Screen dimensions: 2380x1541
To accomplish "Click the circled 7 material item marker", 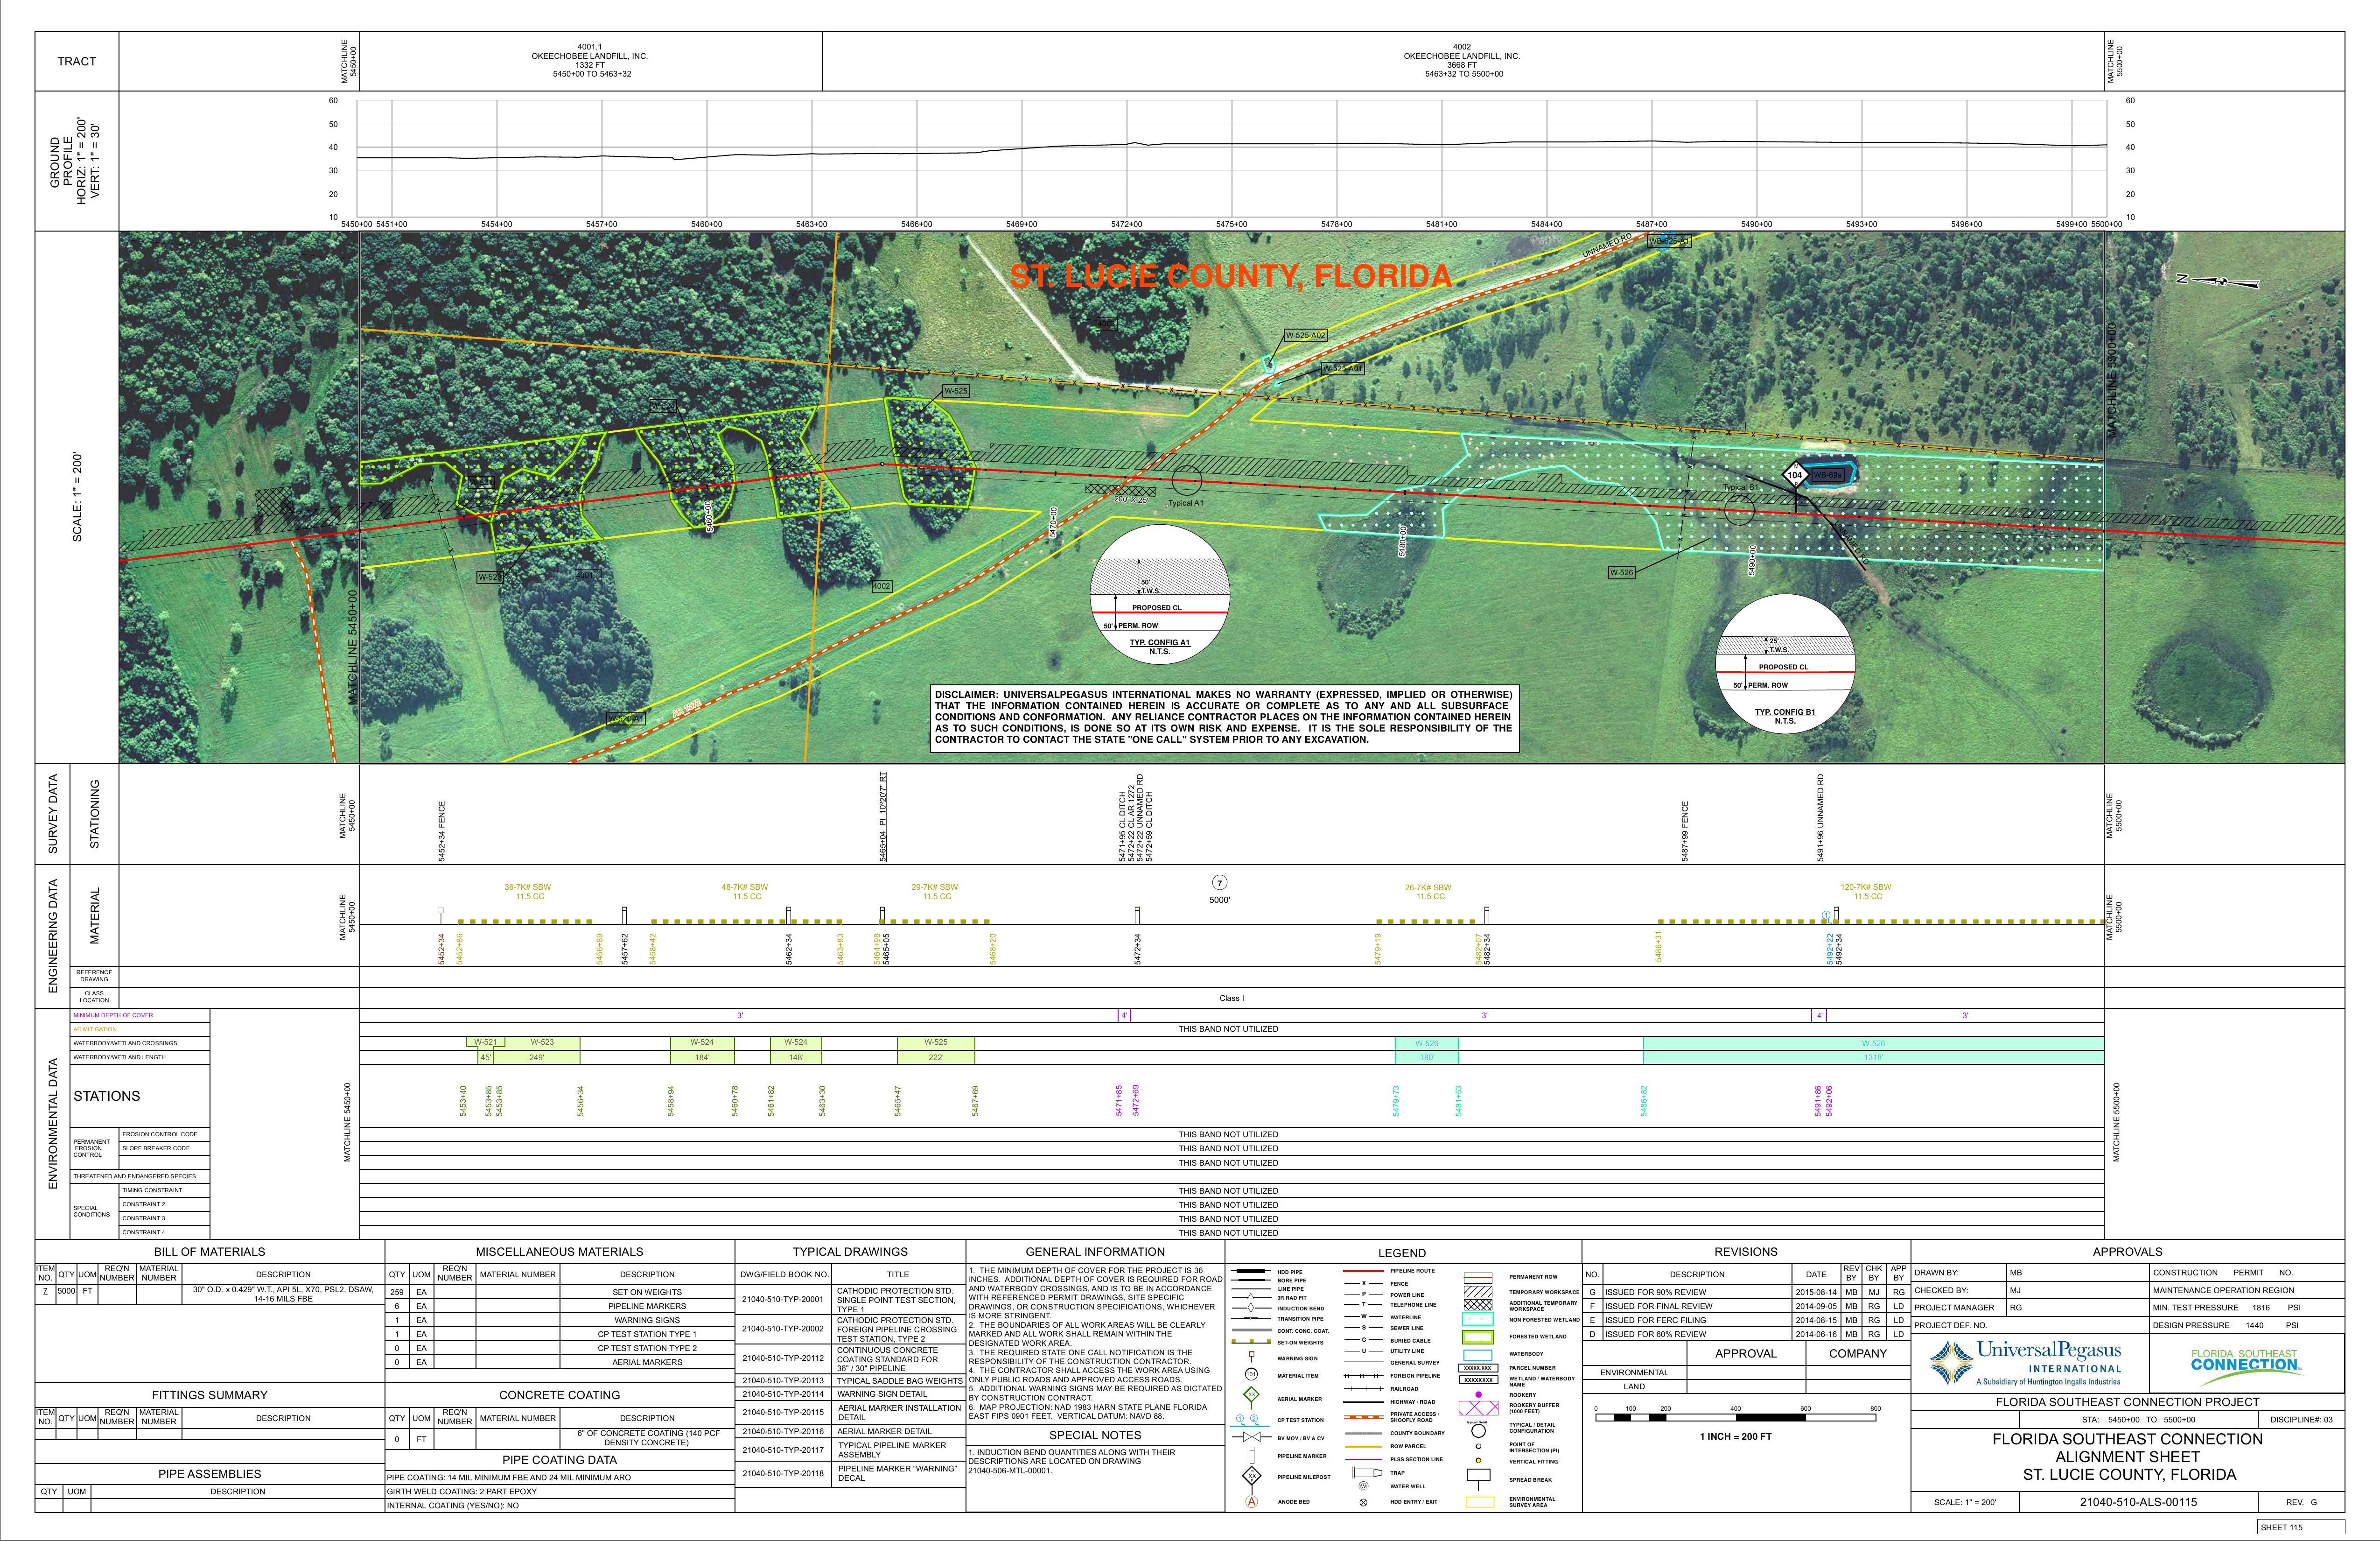I will pos(1219,883).
